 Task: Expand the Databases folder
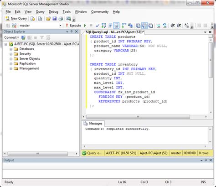coord(11,49)
